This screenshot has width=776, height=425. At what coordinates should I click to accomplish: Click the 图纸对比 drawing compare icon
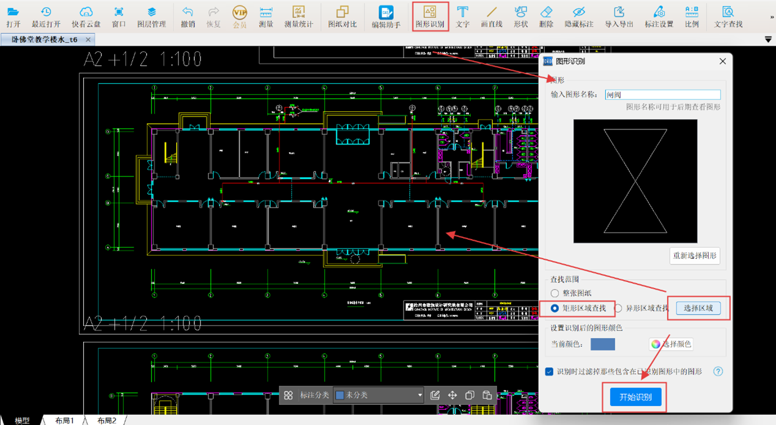[342, 16]
